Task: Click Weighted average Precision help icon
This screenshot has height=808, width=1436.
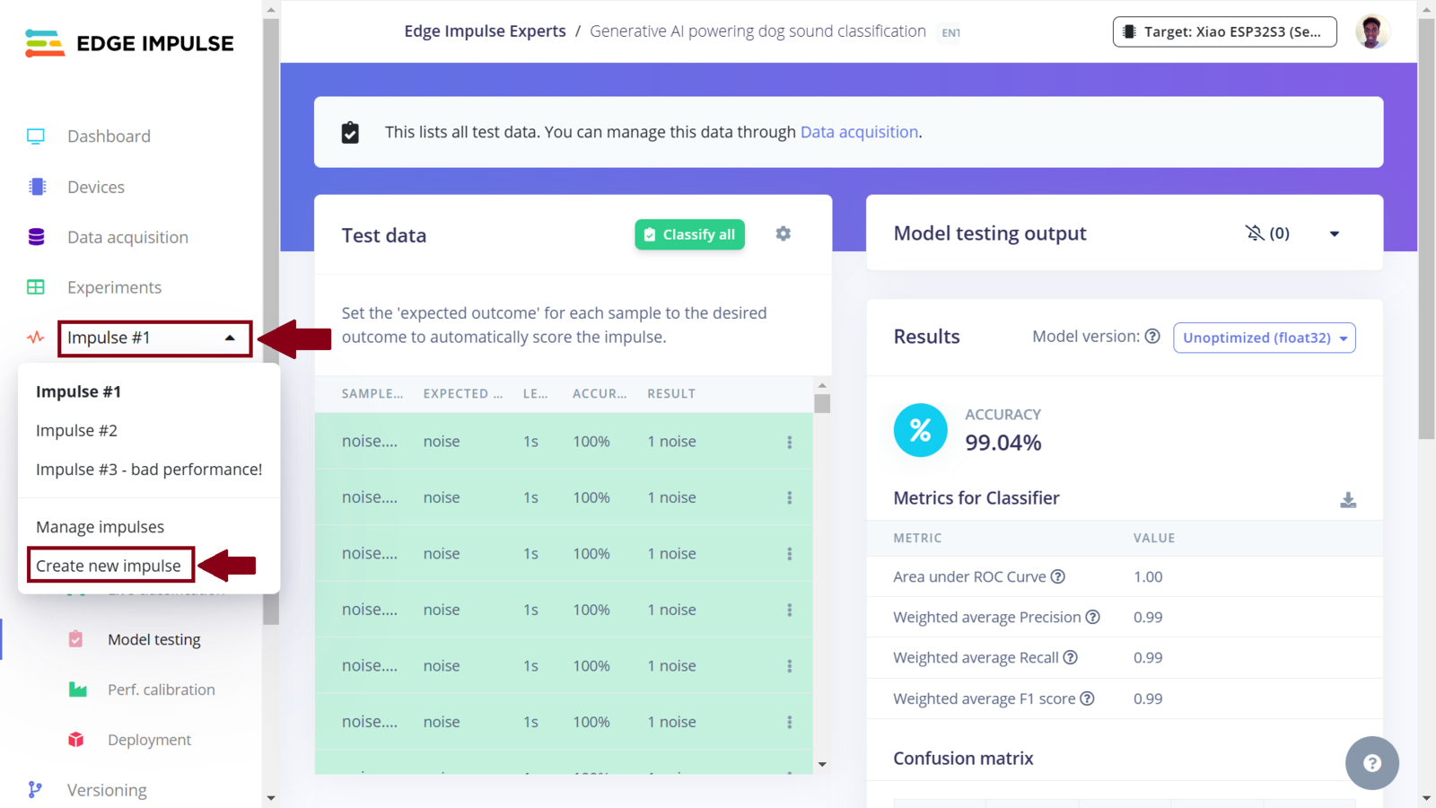Action: click(x=1092, y=617)
